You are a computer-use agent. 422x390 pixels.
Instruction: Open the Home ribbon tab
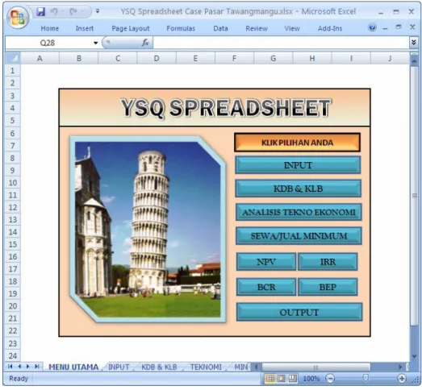click(50, 28)
